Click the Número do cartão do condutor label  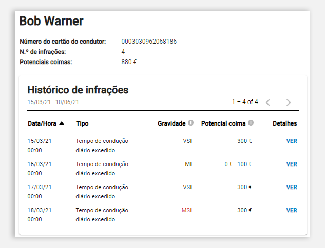point(63,42)
